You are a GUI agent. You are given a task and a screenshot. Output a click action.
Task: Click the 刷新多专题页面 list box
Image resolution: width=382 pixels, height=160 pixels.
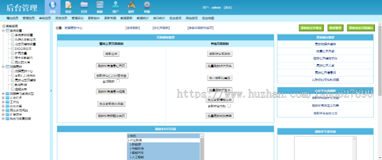pyautogui.click(x=325, y=148)
